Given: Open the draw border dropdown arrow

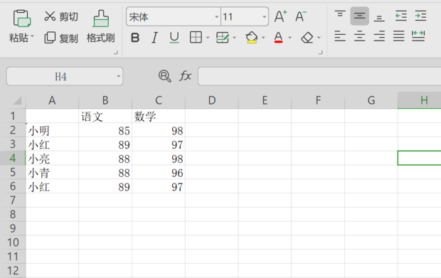Looking at the screenshot, I should pos(235,38).
